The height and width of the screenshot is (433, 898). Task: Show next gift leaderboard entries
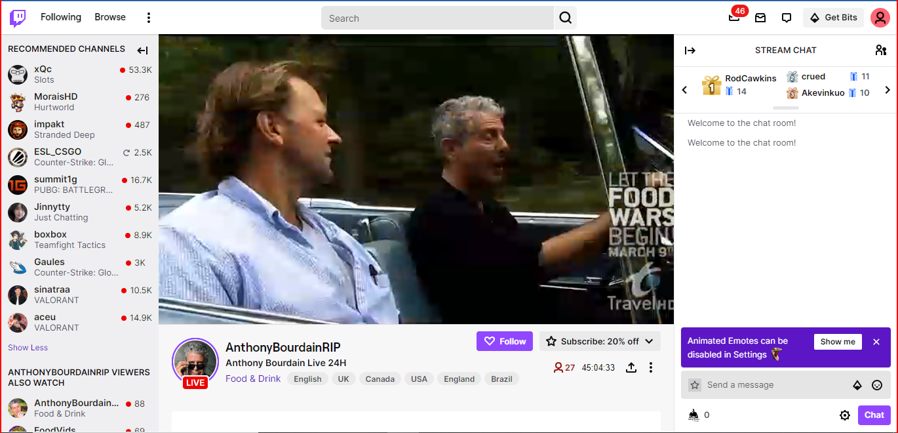coord(888,90)
